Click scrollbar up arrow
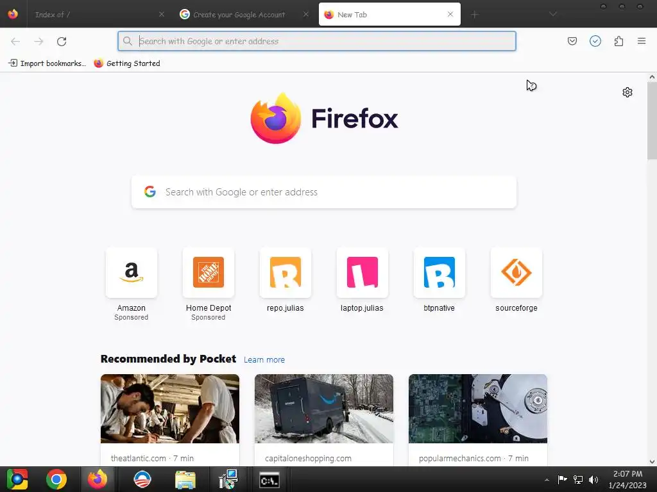Image resolution: width=657 pixels, height=492 pixels. point(652,77)
